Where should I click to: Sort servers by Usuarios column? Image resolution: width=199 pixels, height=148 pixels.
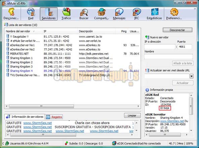[134, 31]
